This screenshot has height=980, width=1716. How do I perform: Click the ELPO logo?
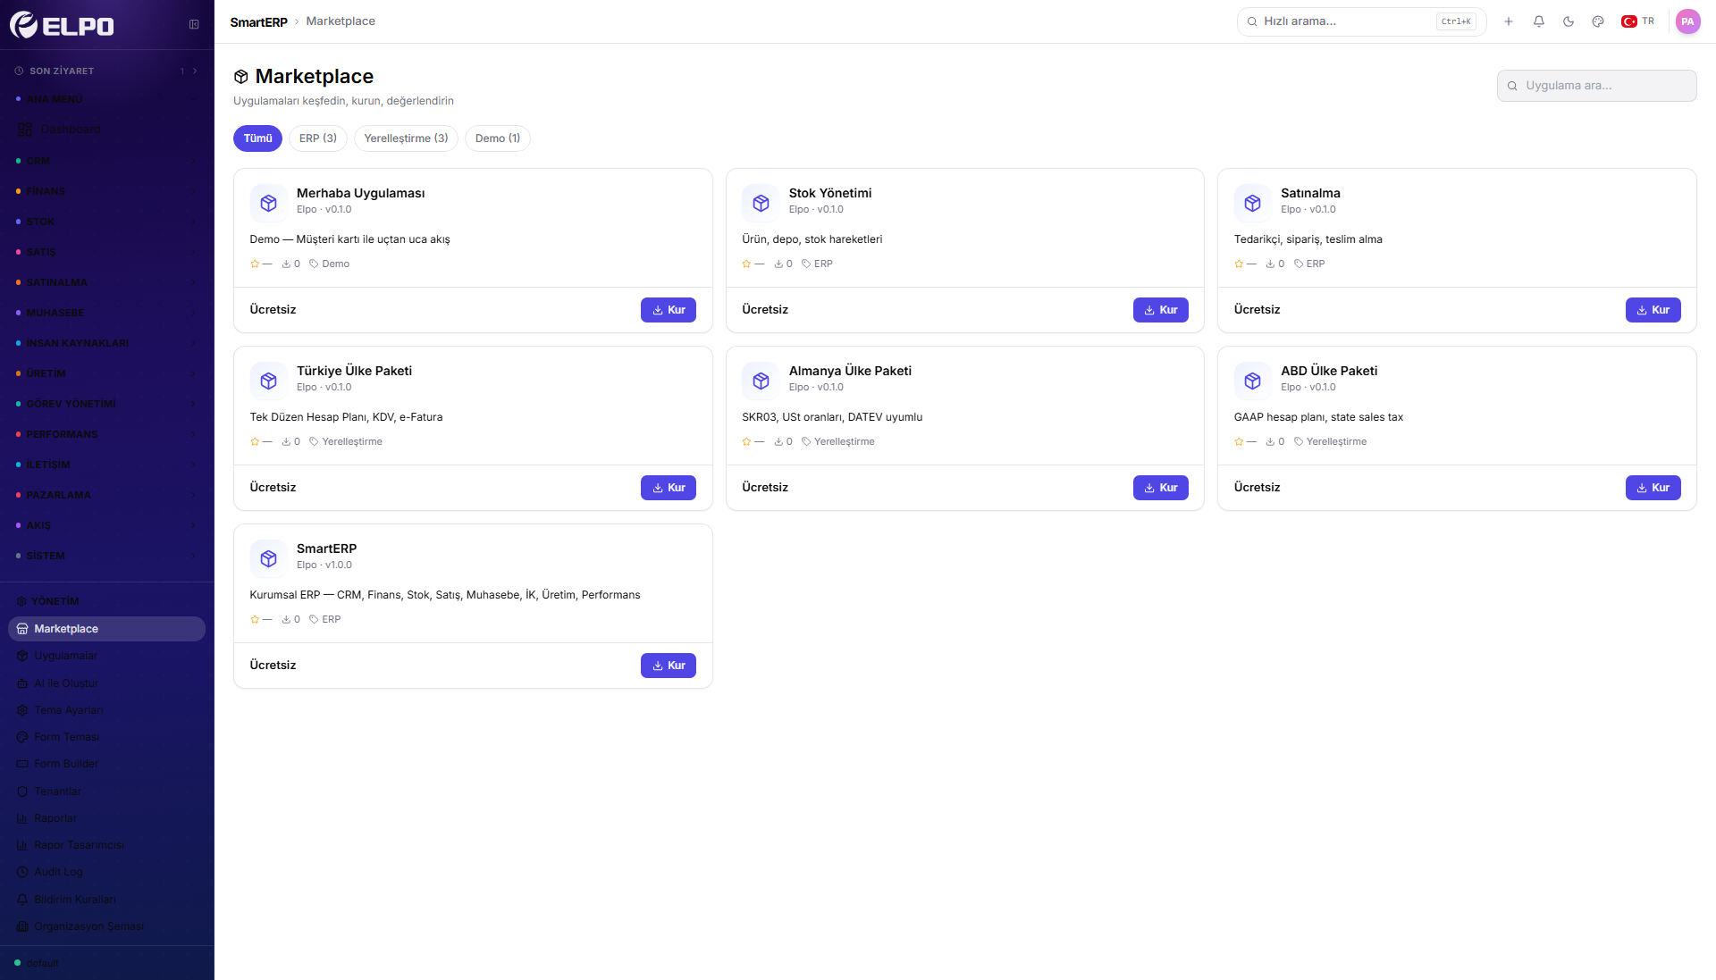(62, 25)
